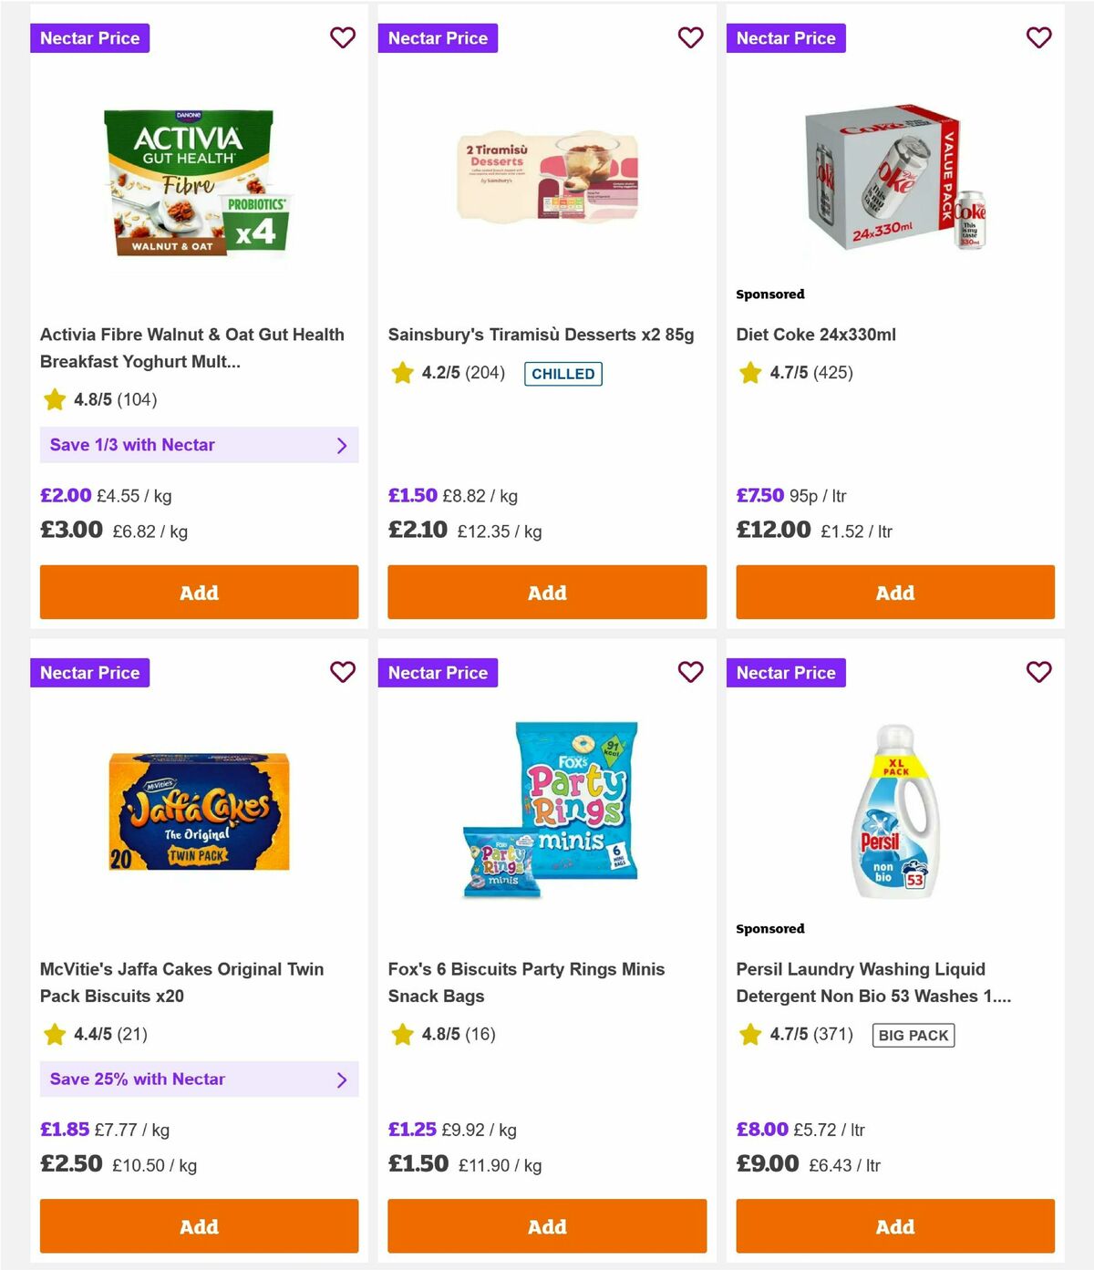Click the heart icon for Tiramisù Desserts
The height and width of the screenshot is (1270, 1094).
click(690, 38)
